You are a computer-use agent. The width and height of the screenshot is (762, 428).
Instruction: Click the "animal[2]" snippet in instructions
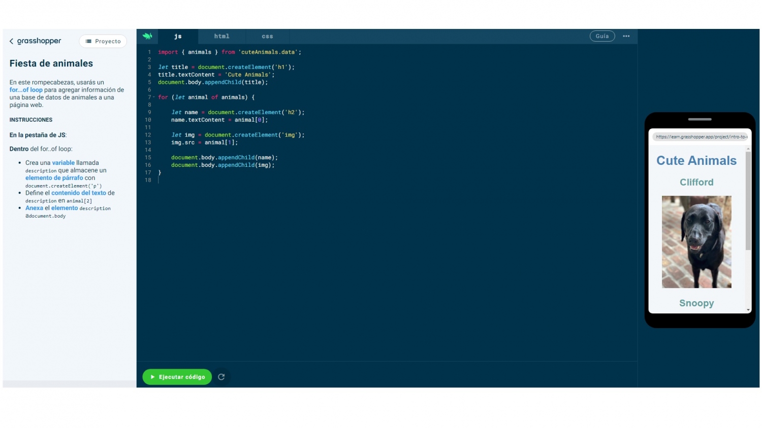[79, 201]
